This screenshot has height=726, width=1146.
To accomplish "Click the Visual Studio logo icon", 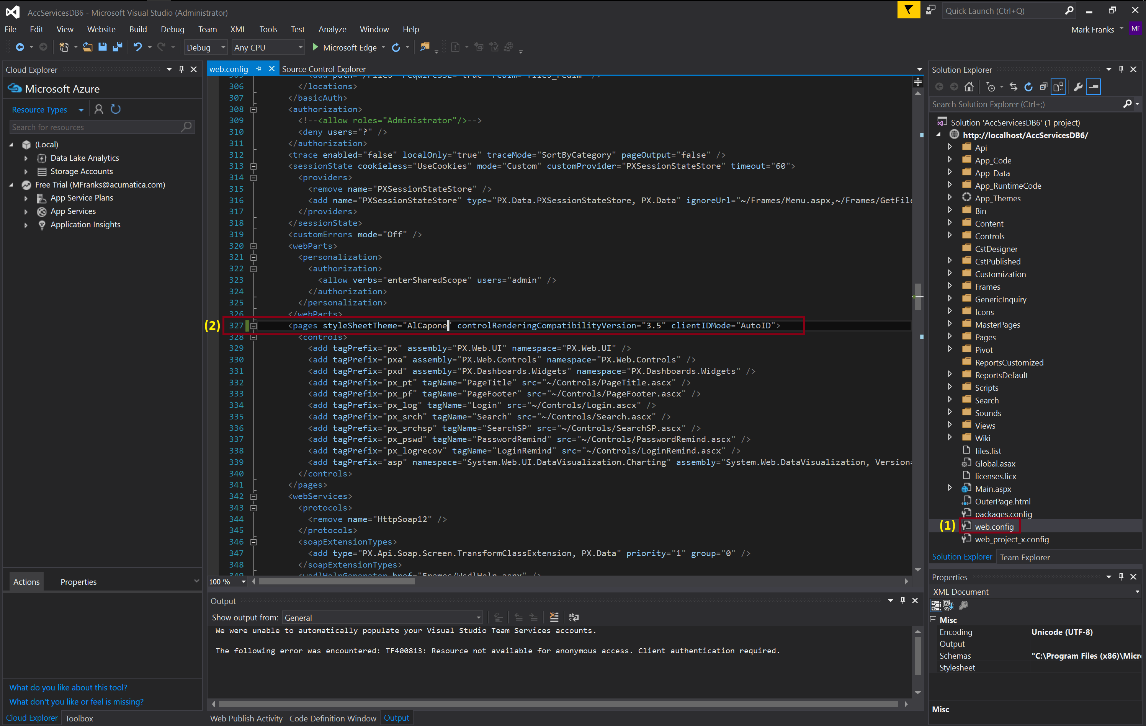I will coord(12,12).
